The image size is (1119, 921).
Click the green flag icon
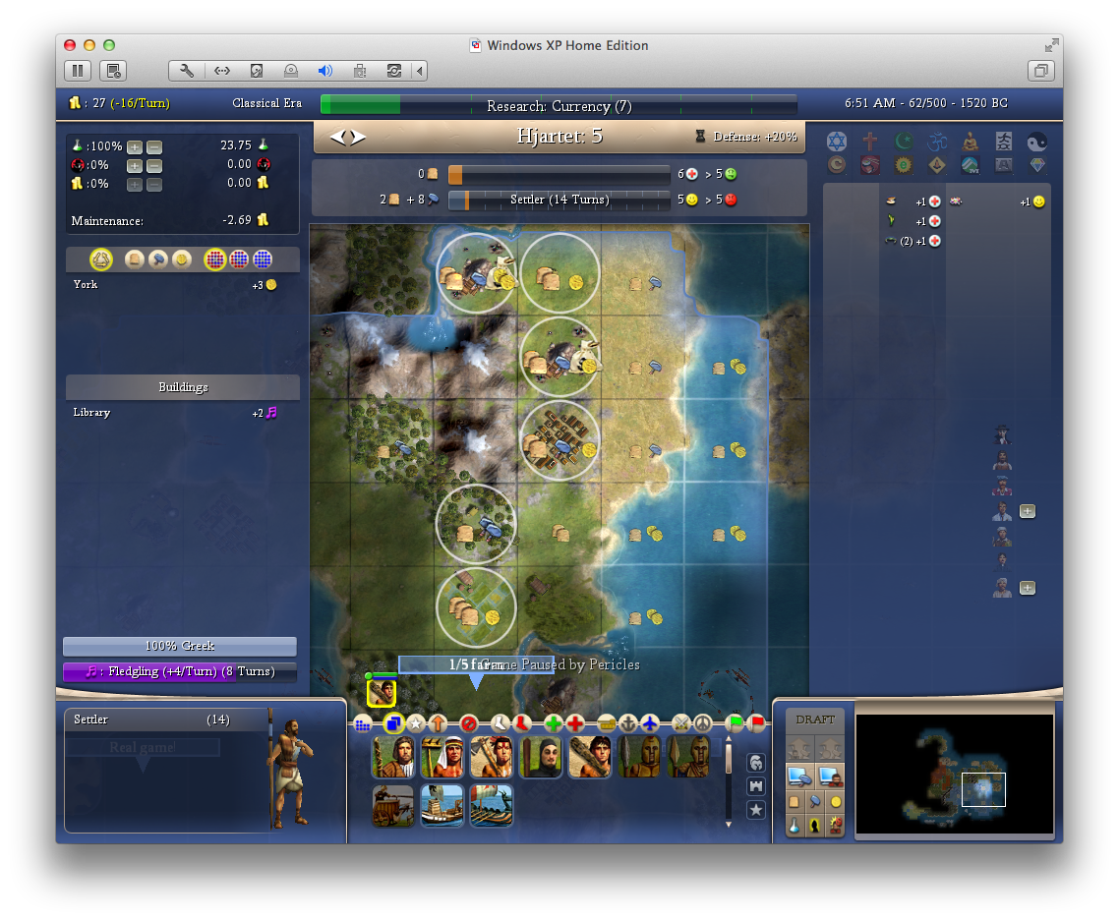(x=735, y=723)
